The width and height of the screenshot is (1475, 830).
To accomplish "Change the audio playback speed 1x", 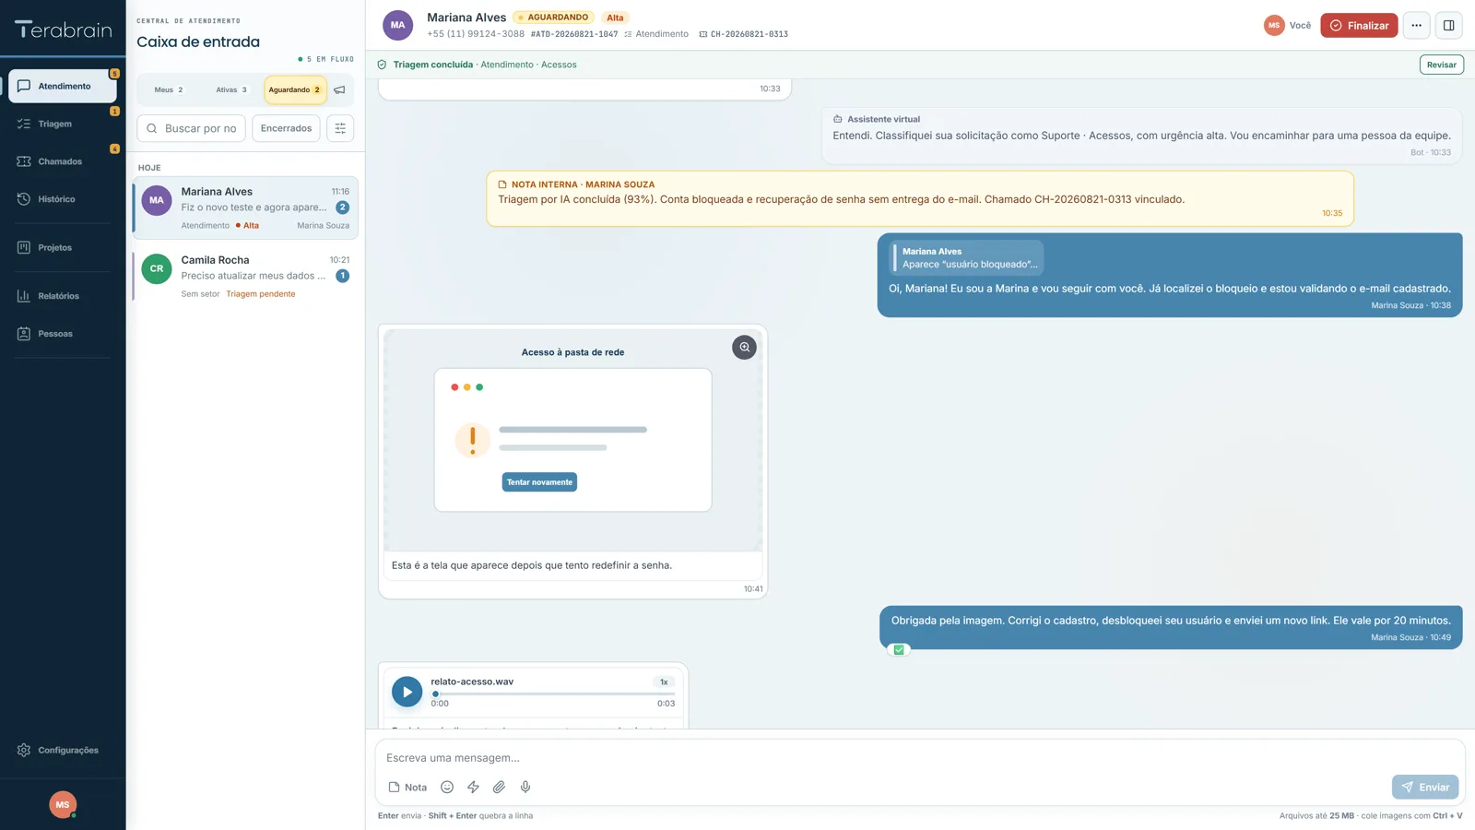I will (x=664, y=682).
